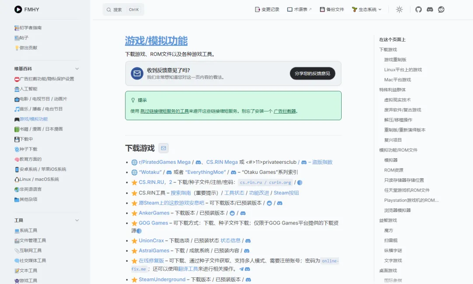Click the feedback envelope beside 下载游戏
This screenshot has width=473, height=284.
pos(163,148)
